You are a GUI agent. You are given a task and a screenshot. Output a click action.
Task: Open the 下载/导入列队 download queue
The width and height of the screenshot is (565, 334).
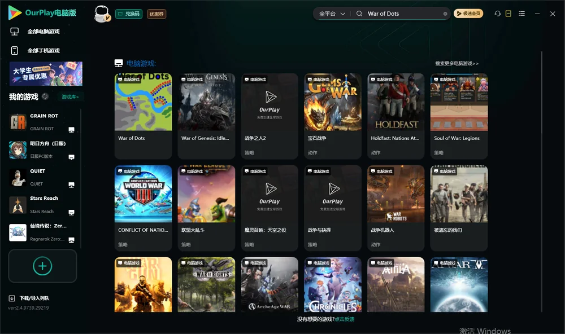click(29, 298)
